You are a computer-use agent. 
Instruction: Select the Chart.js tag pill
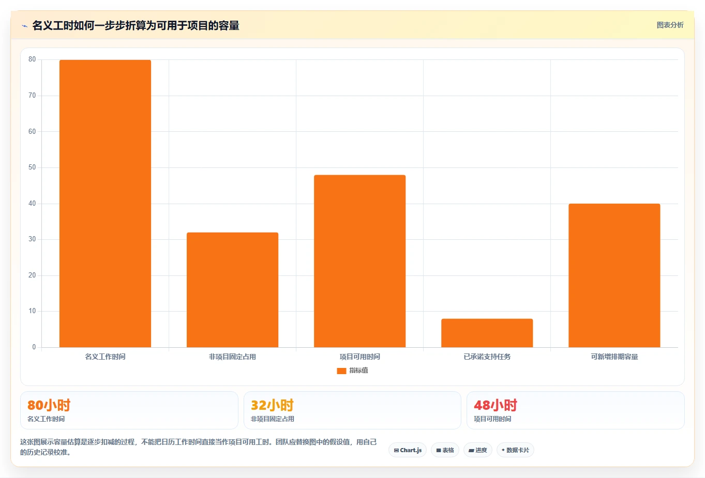[x=408, y=450]
